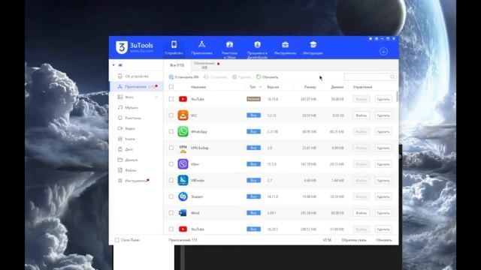
Task: Tick the Shazam row checkbox
Action: pos(171,196)
